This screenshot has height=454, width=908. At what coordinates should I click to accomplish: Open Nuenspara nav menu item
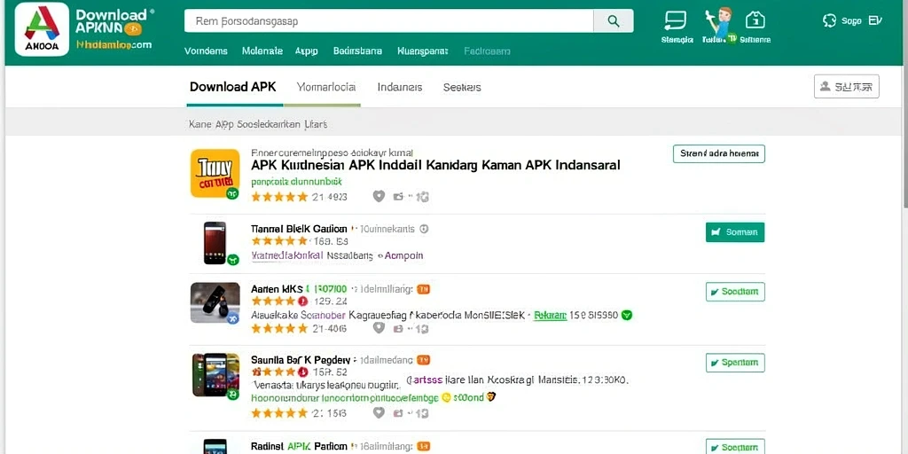click(423, 51)
